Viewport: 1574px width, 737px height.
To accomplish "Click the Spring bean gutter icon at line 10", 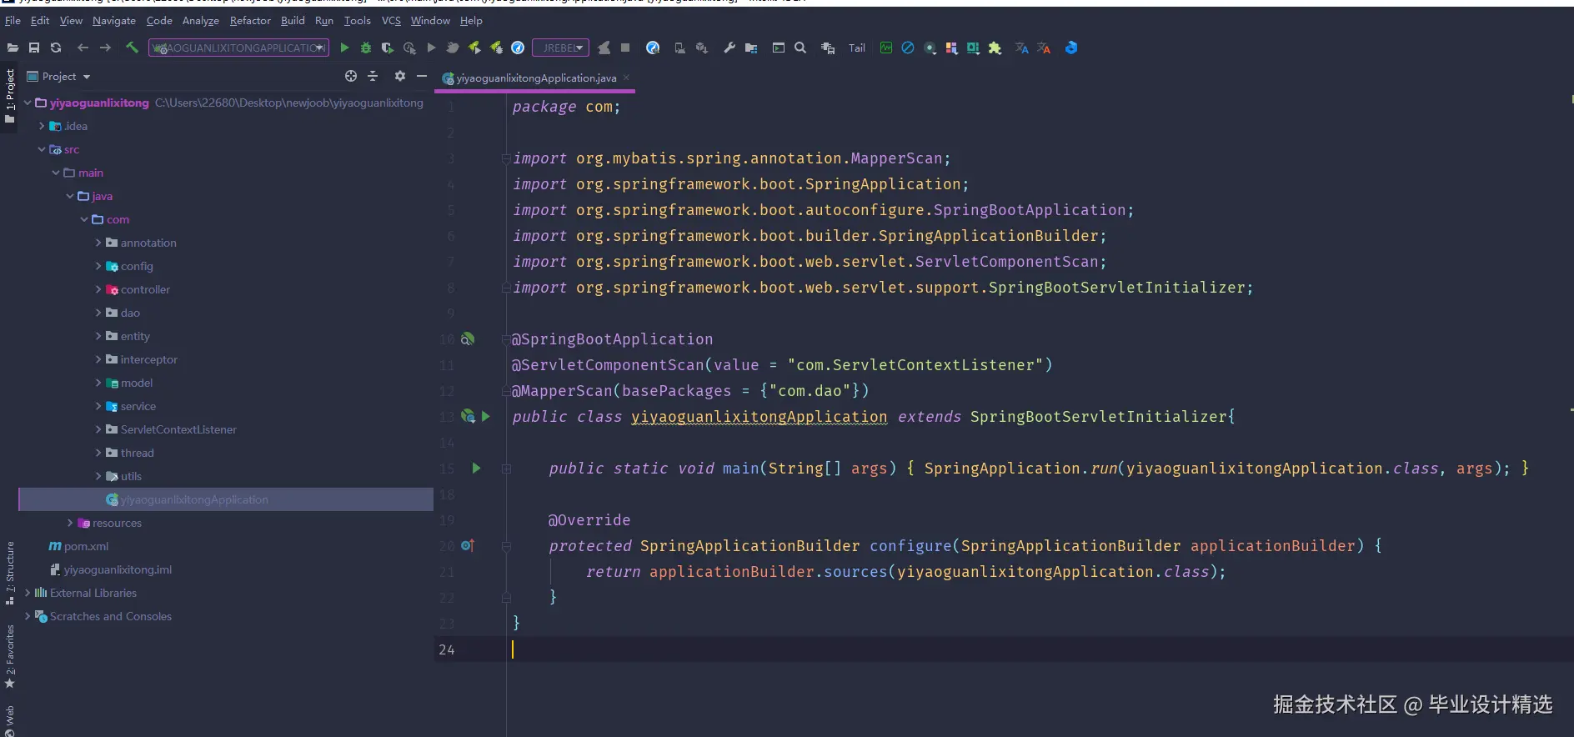I will (468, 339).
